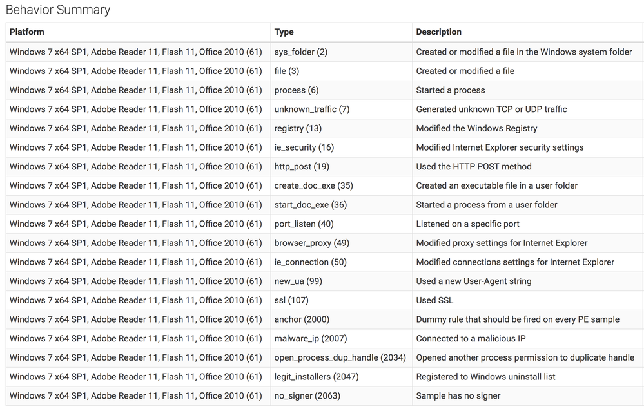This screenshot has height=409, width=644.
Task: Select the port_listen (40) type cell
Action: coord(304,224)
